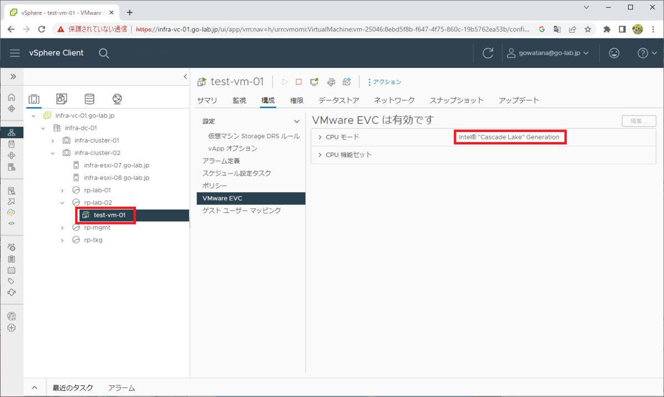The image size is (664, 397).
Task: Power off test-vm-01 with stop icon
Action: pos(299,82)
